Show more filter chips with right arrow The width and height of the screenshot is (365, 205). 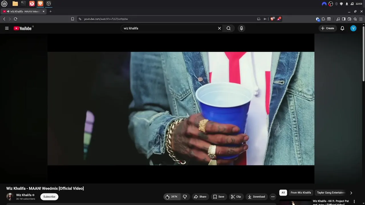351,193
